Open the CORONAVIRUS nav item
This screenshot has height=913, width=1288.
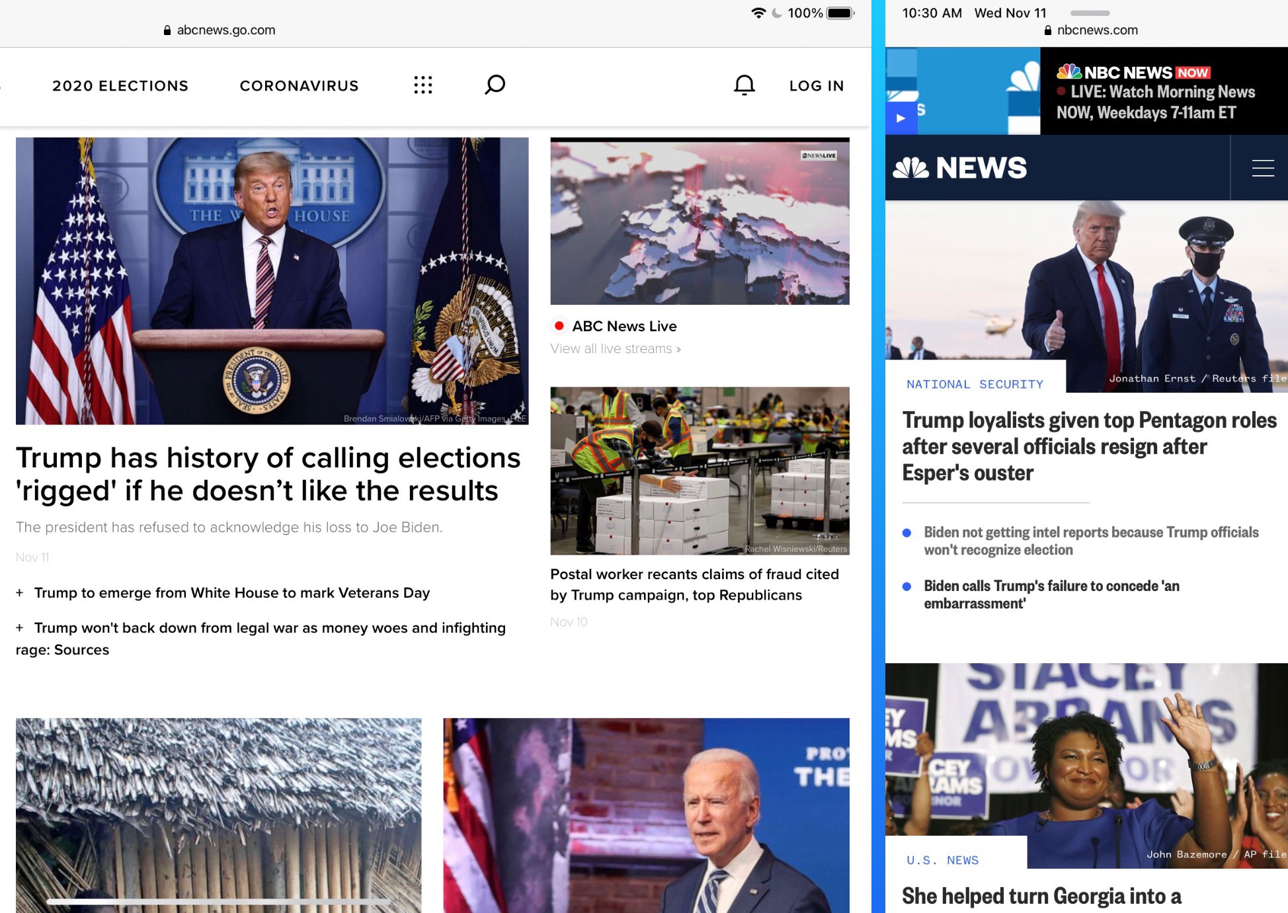pos(299,85)
